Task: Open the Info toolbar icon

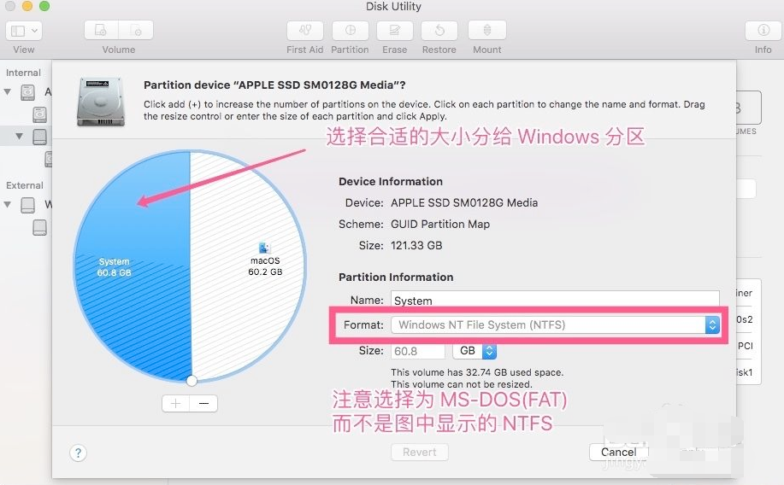Action: pyautogui.click(x=763, y=31)
